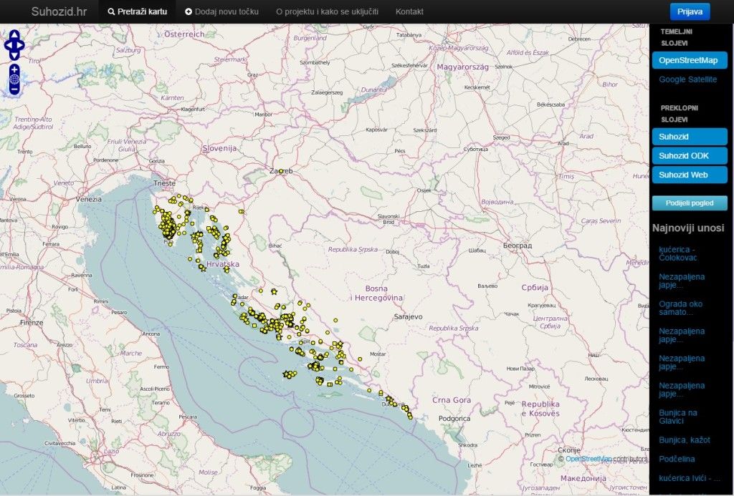
Task: Open entry Bunjica na Glavici
Action: 678,417
